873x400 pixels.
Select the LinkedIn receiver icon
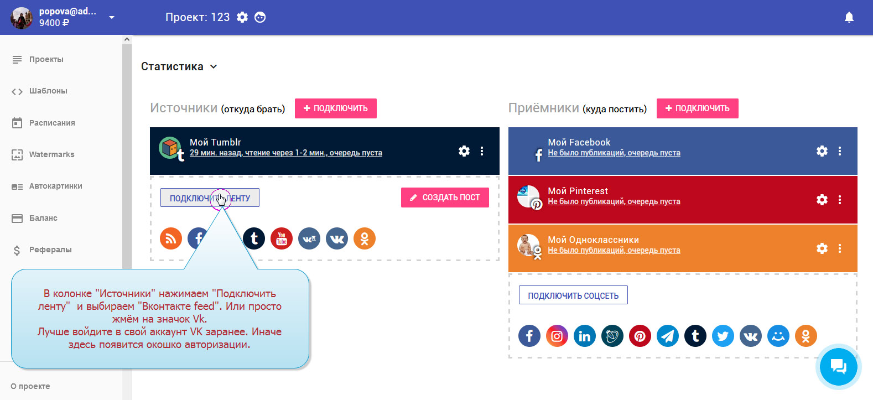[585, 336]
